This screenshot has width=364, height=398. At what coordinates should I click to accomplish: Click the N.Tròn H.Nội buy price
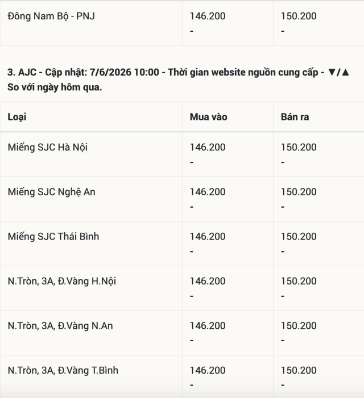point(208,281)
